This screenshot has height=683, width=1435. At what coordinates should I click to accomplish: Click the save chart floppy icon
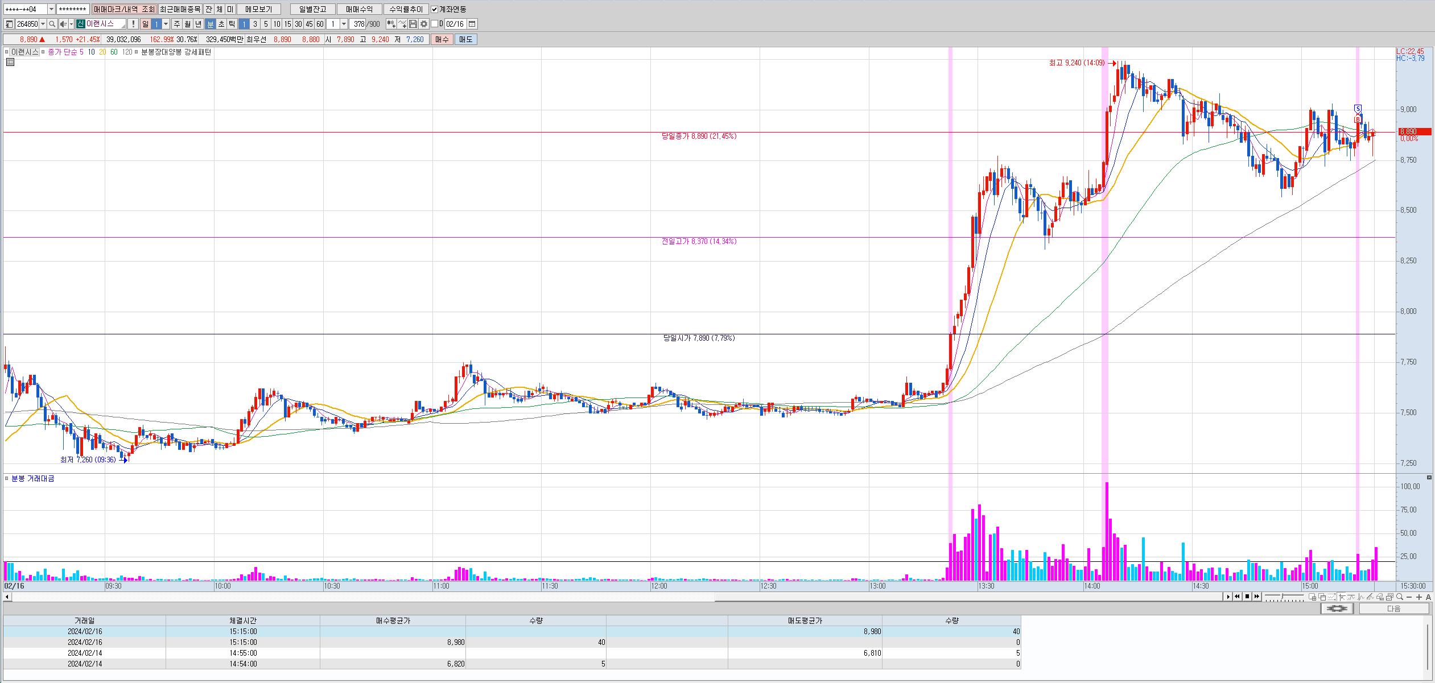click(x=413, y=24)
